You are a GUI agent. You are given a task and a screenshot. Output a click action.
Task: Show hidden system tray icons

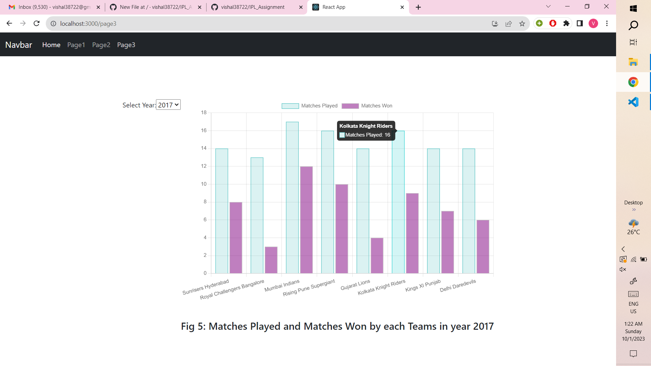(x=623, y=249)
